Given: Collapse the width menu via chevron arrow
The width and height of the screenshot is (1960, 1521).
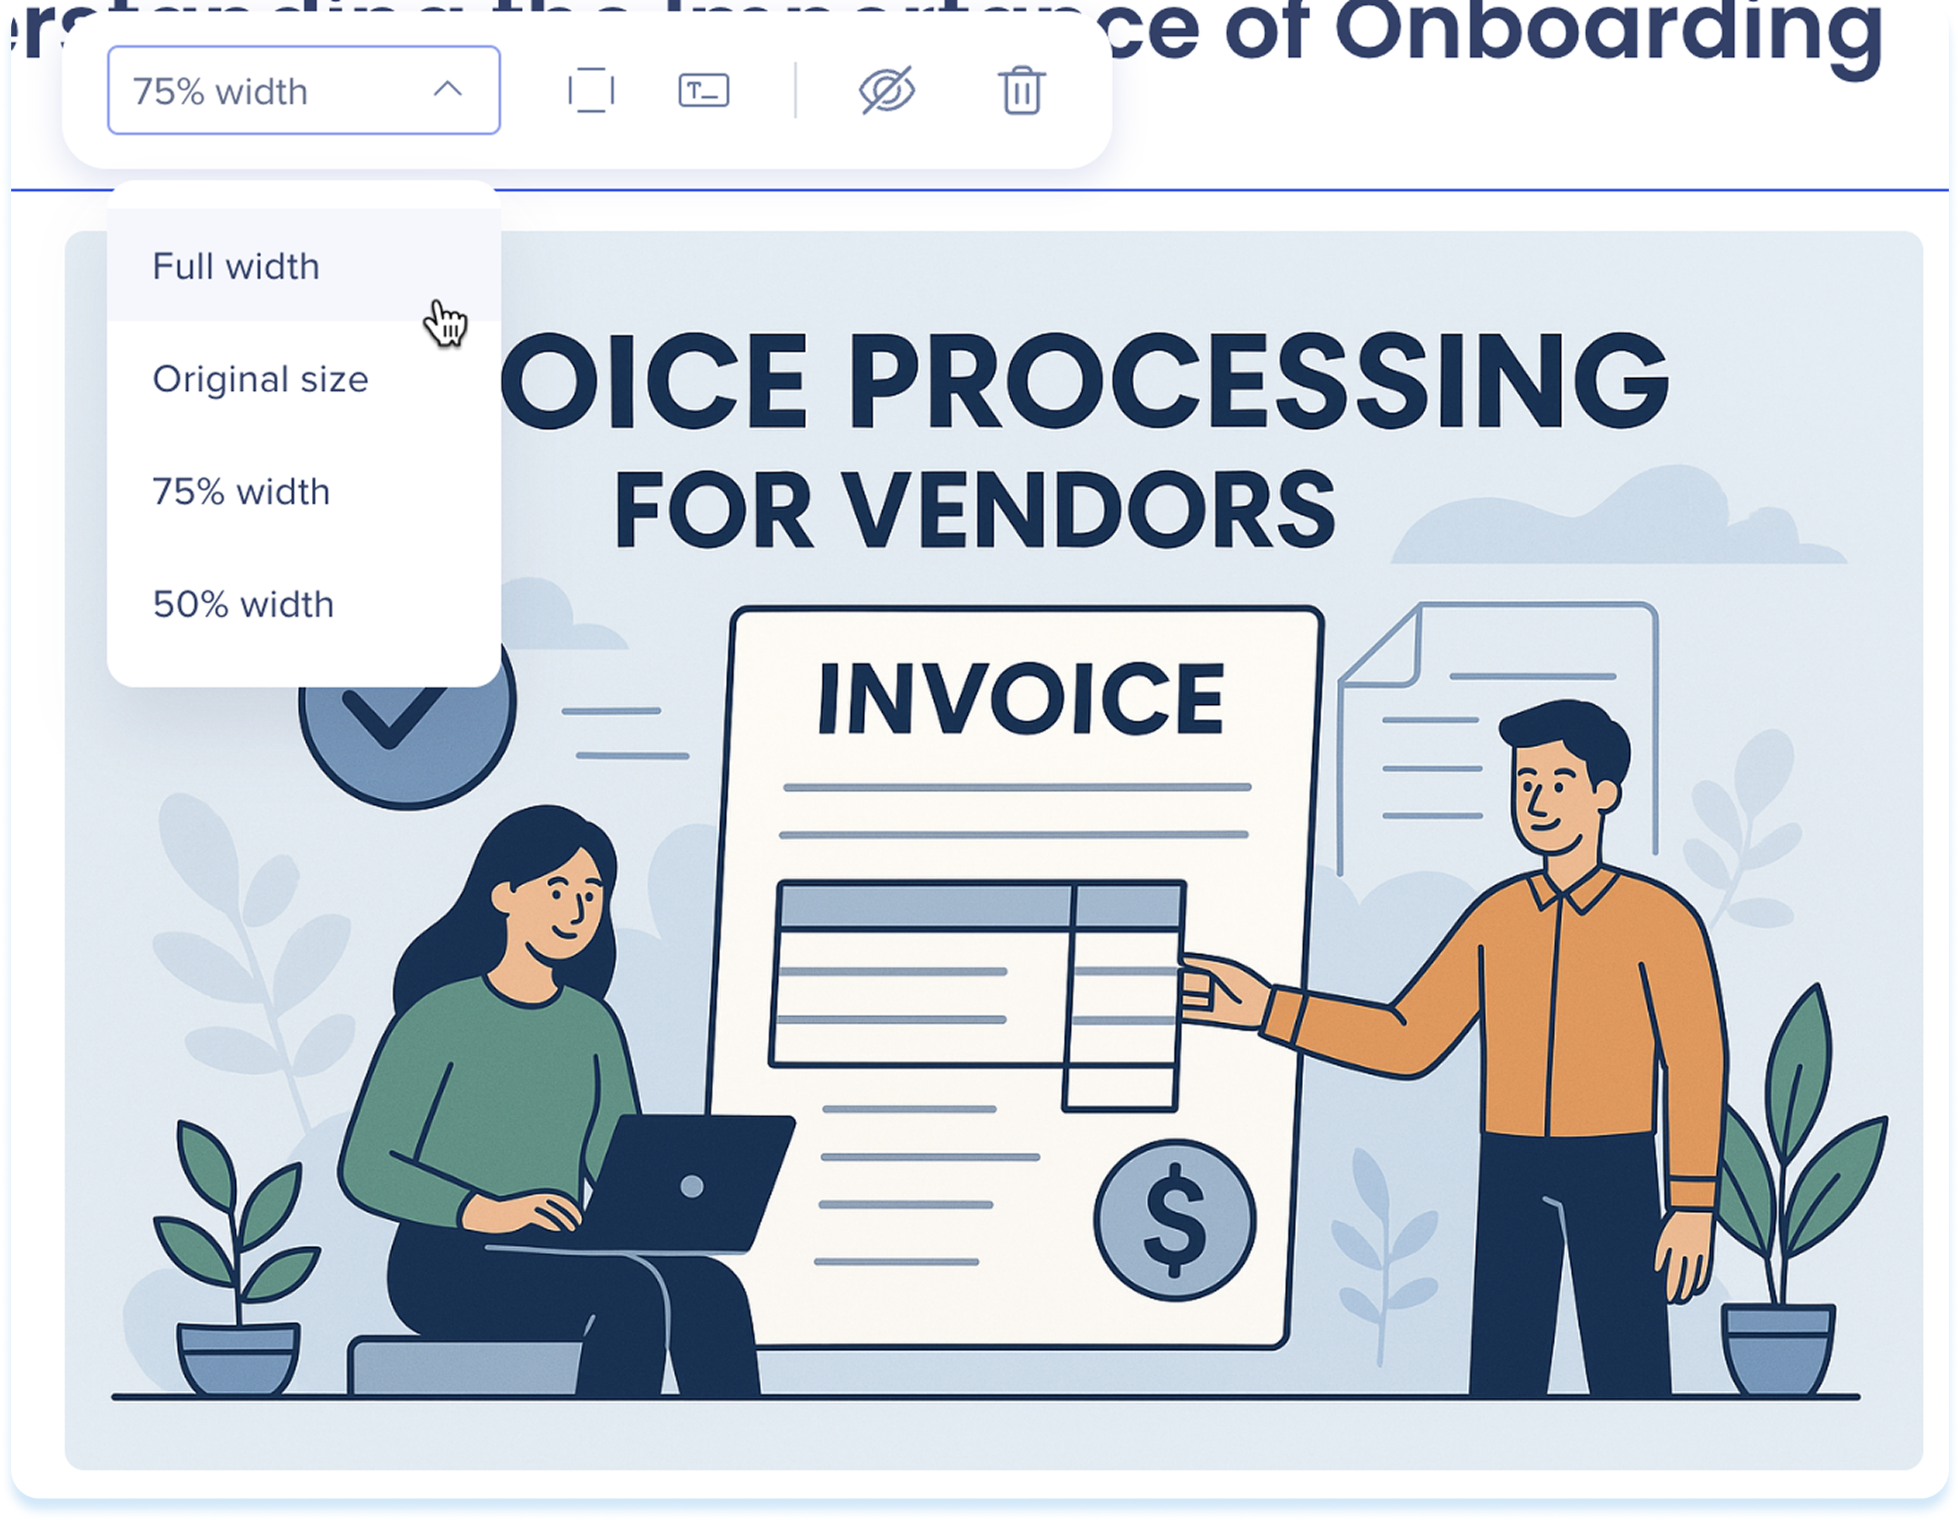Looking at the screenshot, I should click(448, 90).
